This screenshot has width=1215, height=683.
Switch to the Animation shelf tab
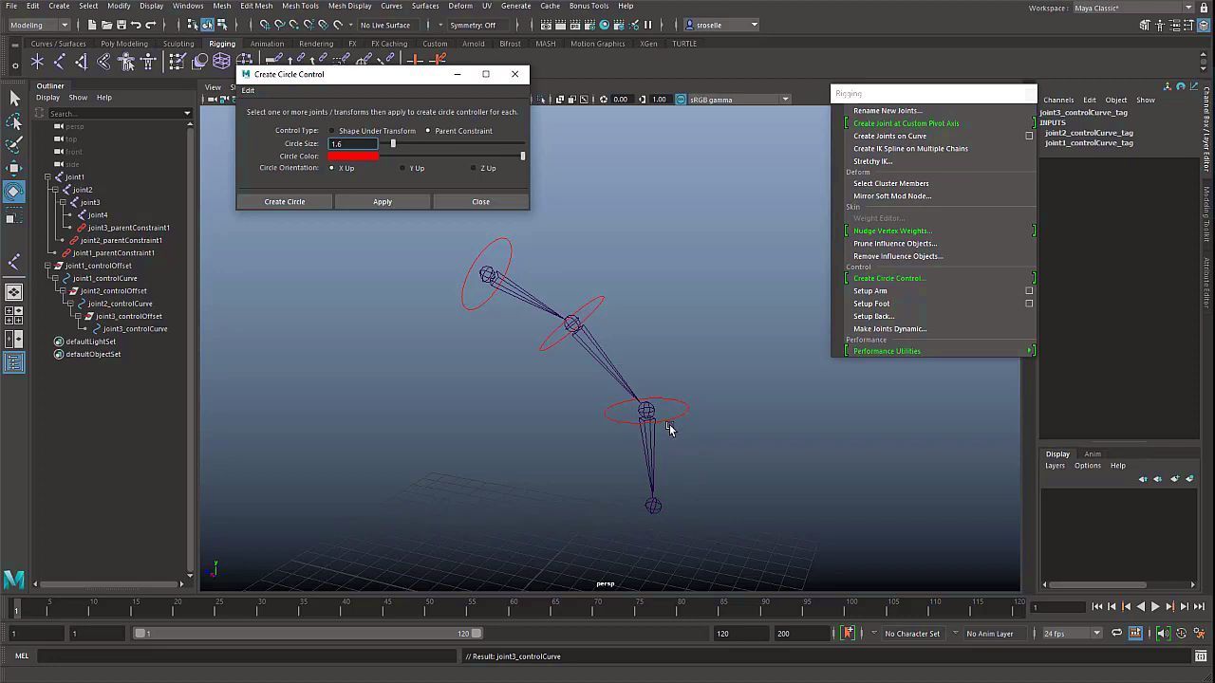267,44
